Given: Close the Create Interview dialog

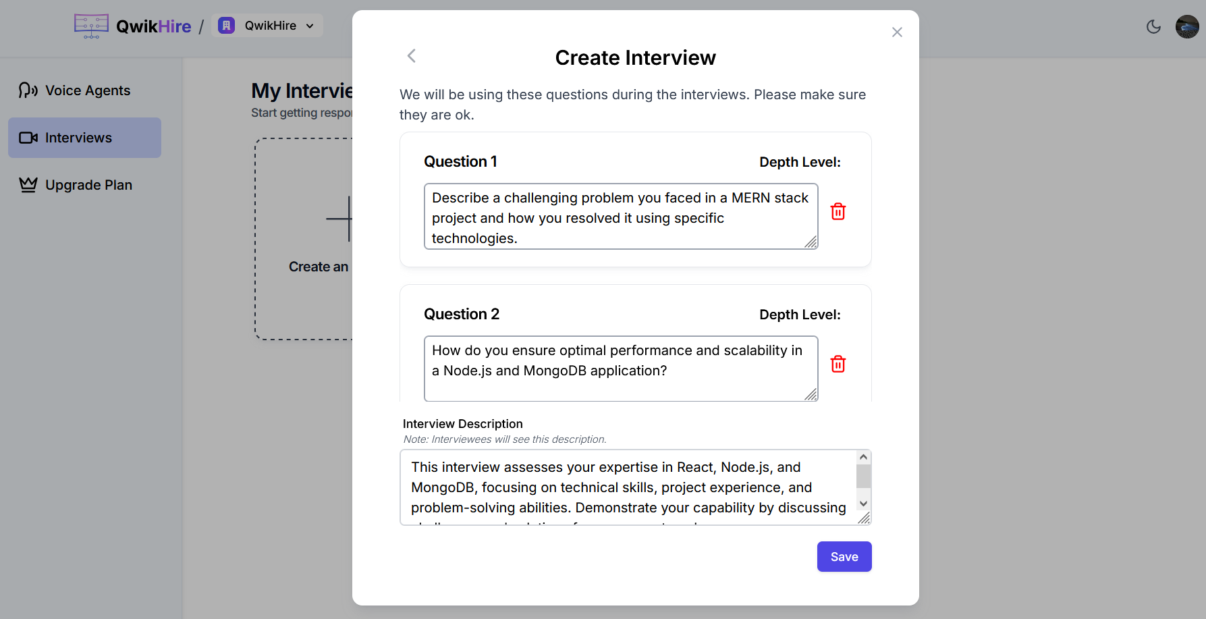Looking at the screenshot, I should click(897, 32).
